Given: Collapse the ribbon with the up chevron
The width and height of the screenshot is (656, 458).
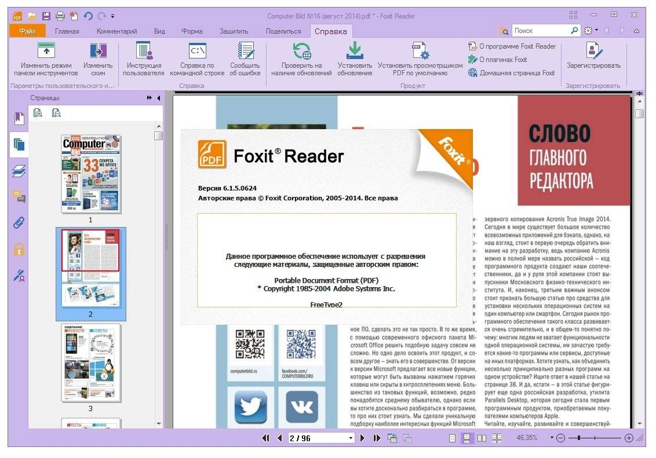Looking at the screenshot, I should click(636, 31).
